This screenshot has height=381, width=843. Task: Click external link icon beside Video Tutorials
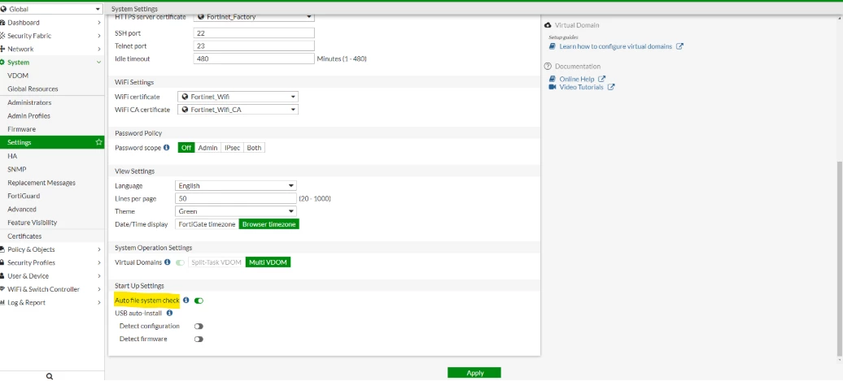pyautogui.click(x=611, y=87)
